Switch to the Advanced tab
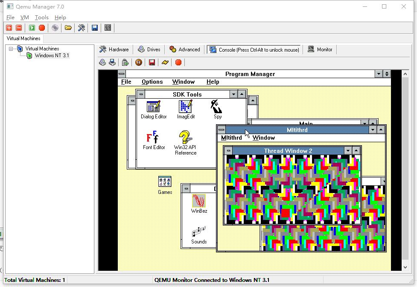 pyautogui.click(x=185, y=50)
